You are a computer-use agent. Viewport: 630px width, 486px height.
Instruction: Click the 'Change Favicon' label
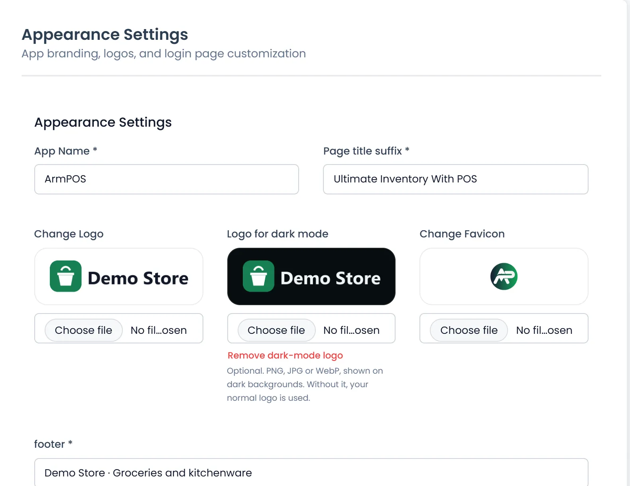coord(462,234)
